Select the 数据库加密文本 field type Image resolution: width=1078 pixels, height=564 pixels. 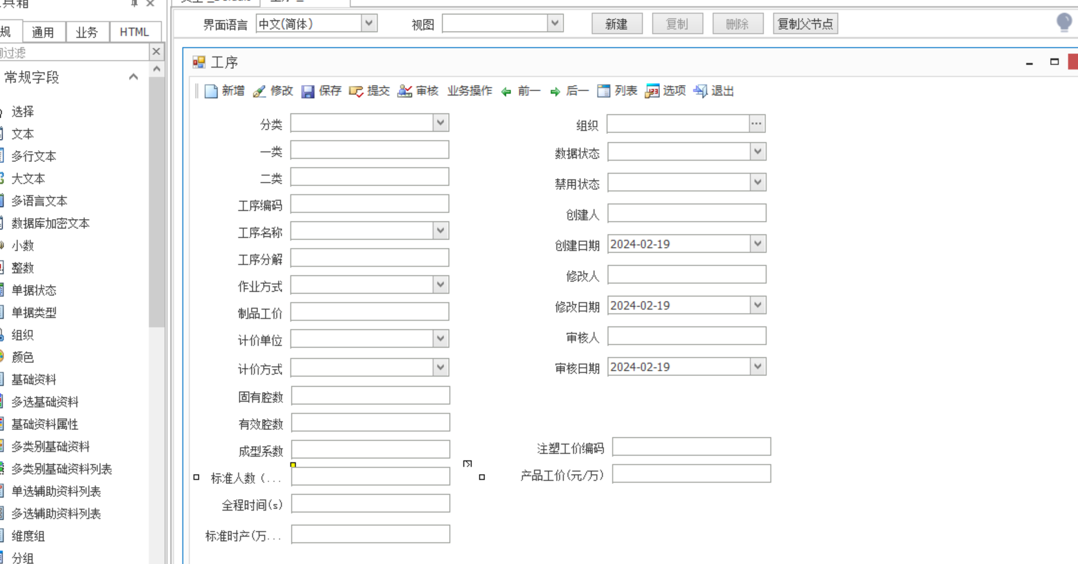50,223
